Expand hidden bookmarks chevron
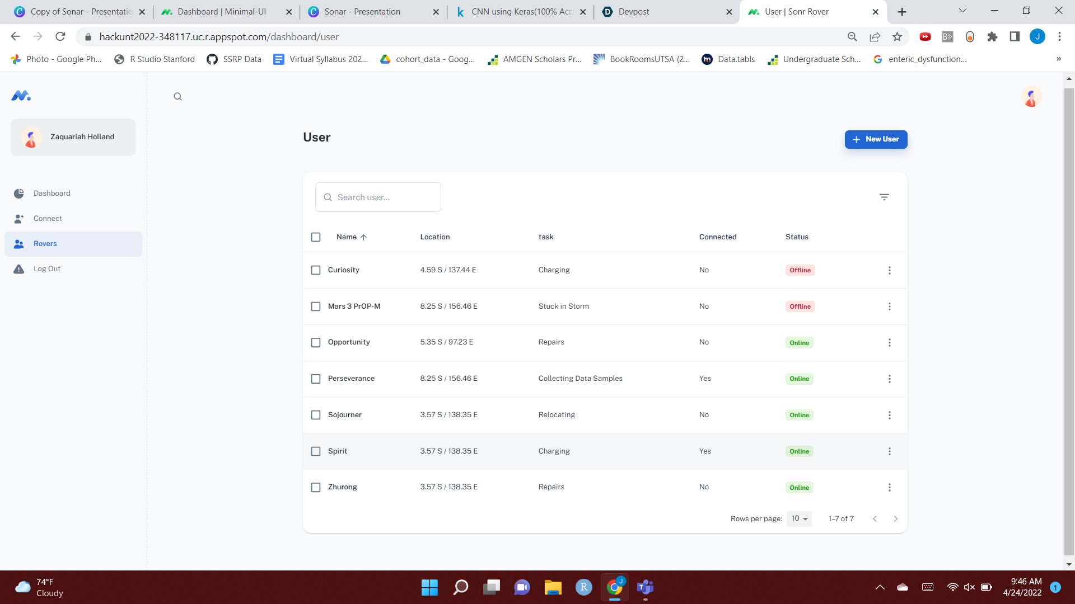Screen dimensions: 1075x604 coord(1058,59)
